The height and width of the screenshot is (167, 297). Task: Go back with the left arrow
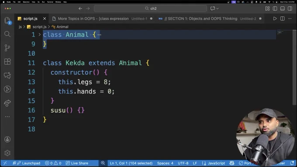(x=80, y=9)
